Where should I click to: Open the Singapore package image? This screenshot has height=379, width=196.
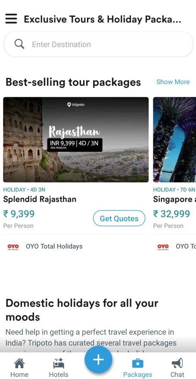tap(174, 139)
